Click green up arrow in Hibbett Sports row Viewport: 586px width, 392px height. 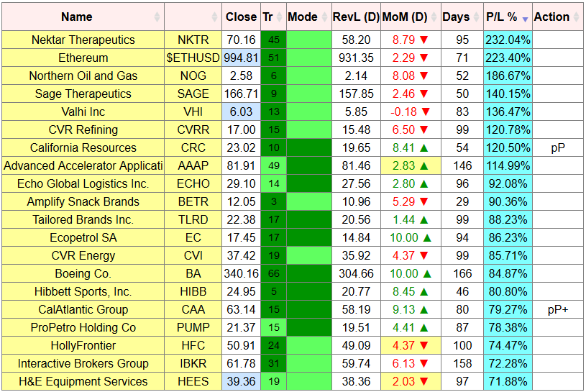click(424, 291)
